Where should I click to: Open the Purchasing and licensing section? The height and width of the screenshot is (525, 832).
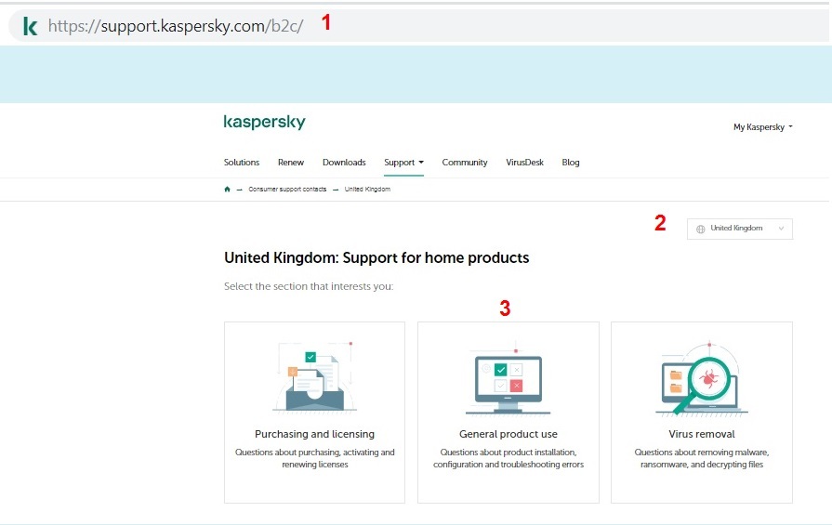[314, 413]
